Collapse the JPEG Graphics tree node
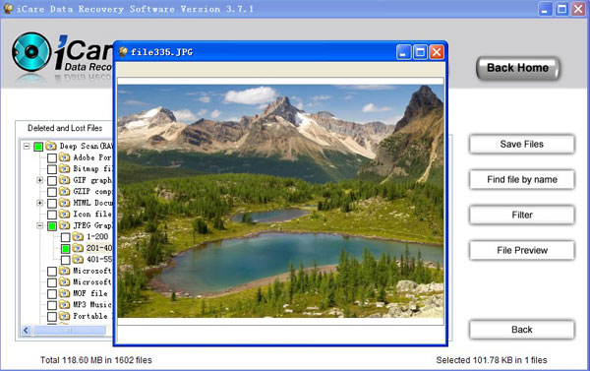Image resolution: width=590 pixels, height=371 pixels. (39, 225)
